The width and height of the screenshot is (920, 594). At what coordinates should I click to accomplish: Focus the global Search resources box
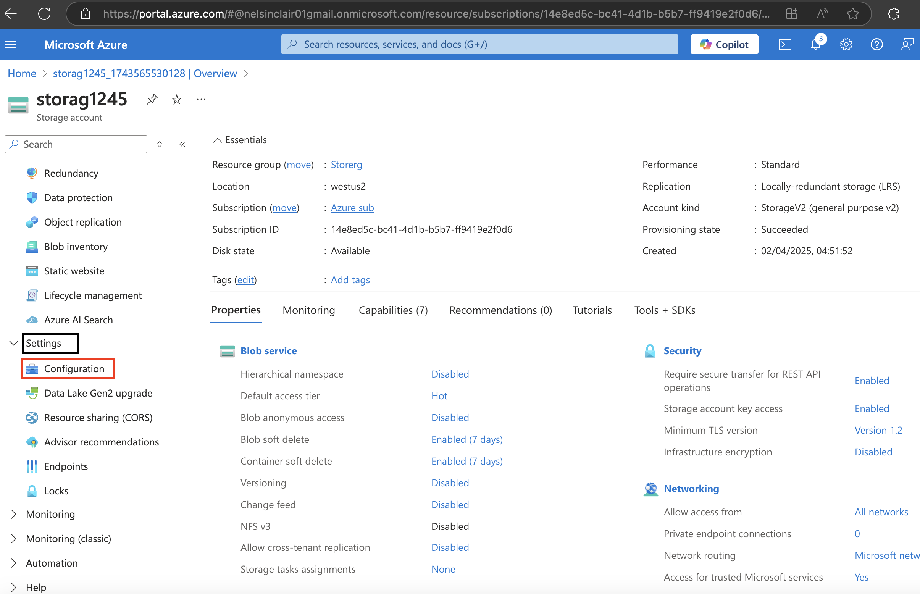click(479, 44)
